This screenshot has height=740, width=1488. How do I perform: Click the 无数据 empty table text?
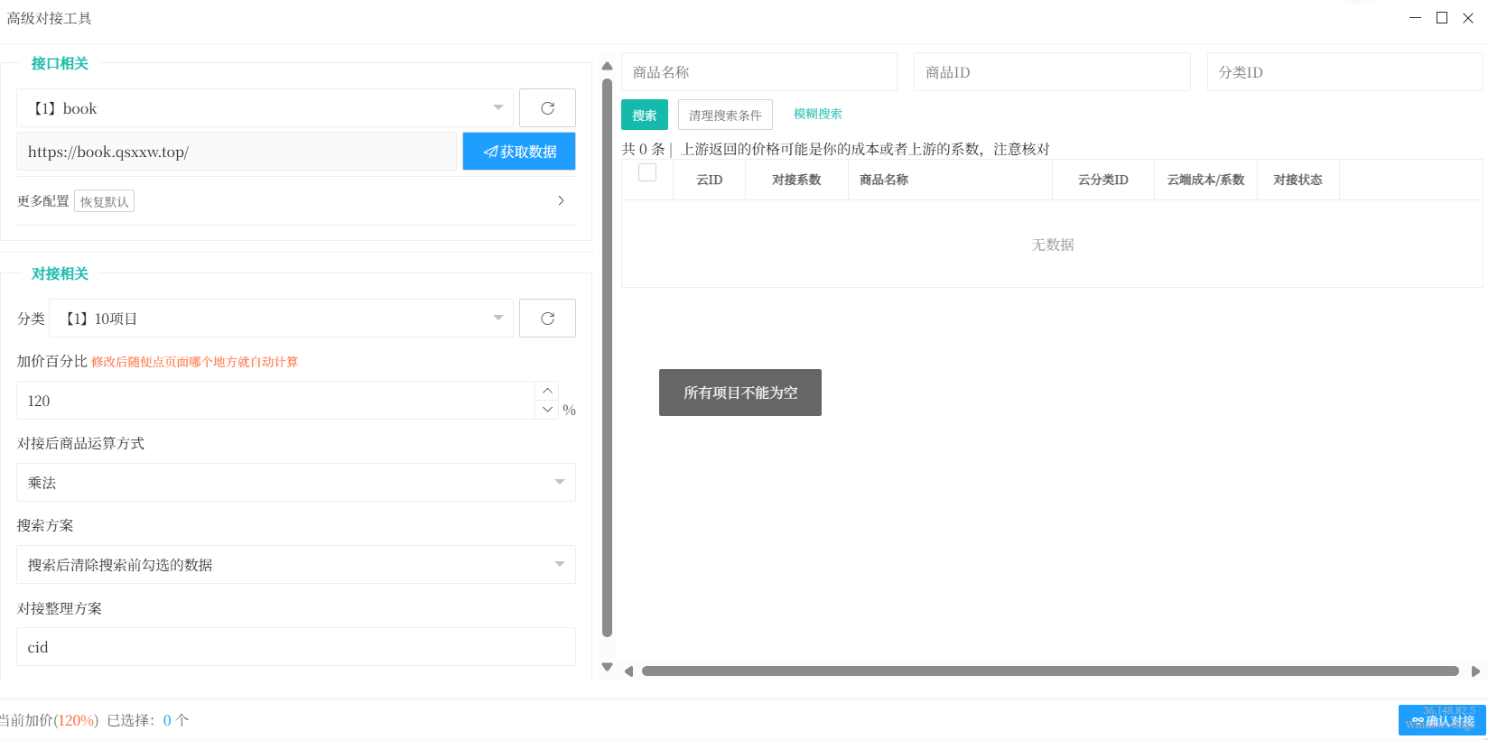(x=1053, y=245)
